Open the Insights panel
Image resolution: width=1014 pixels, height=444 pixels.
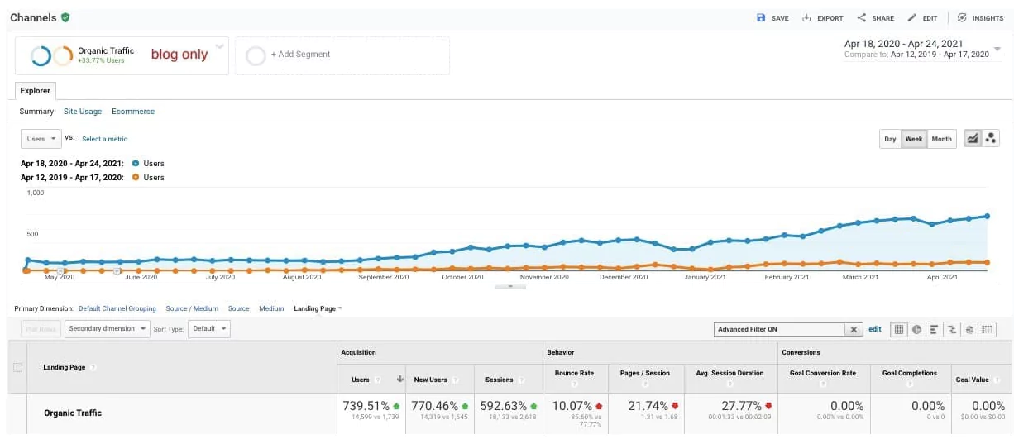tap(962, 18)
